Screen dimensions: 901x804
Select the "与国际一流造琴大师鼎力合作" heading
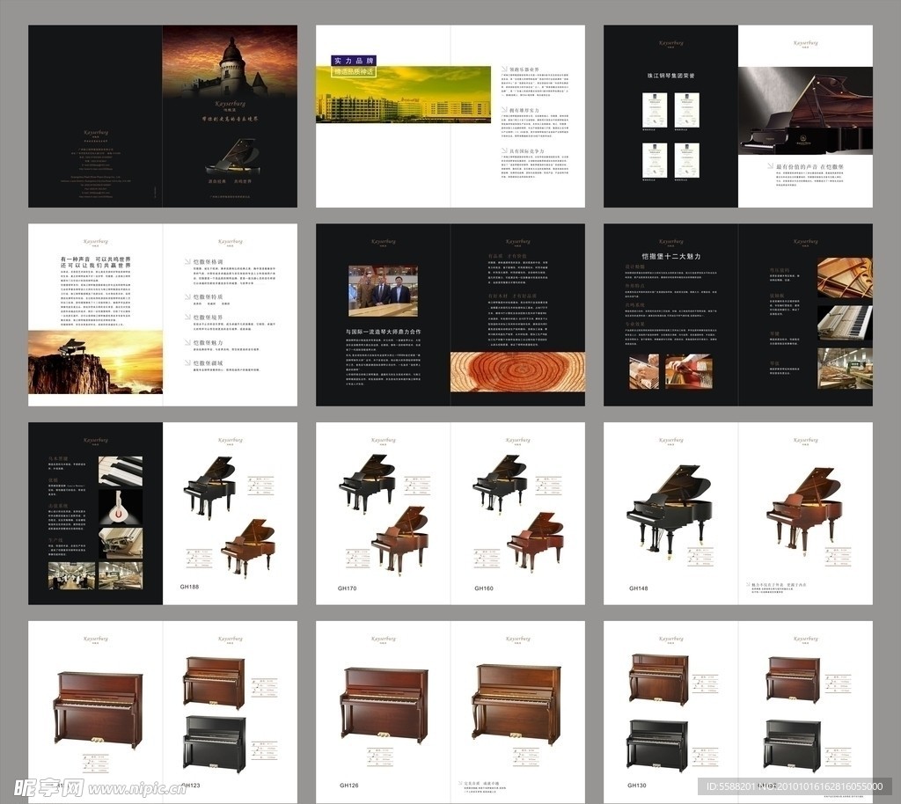click(x=384, y=332)
